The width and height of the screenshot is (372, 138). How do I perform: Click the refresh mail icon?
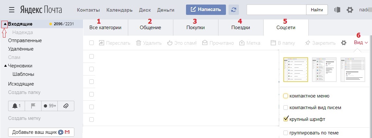[x=234, y=10]
